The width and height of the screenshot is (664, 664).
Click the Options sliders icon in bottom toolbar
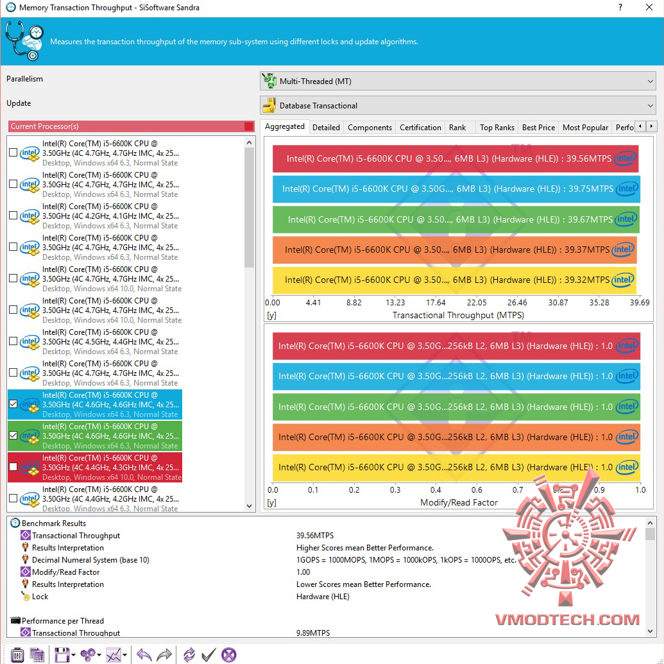click(x=17, y=654)
